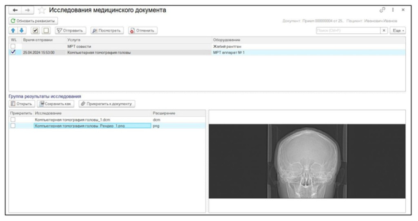Toggle WL checkbox for Компьютерная томография головы row
This screenshot has width=418, height=221.
(13, 53)
